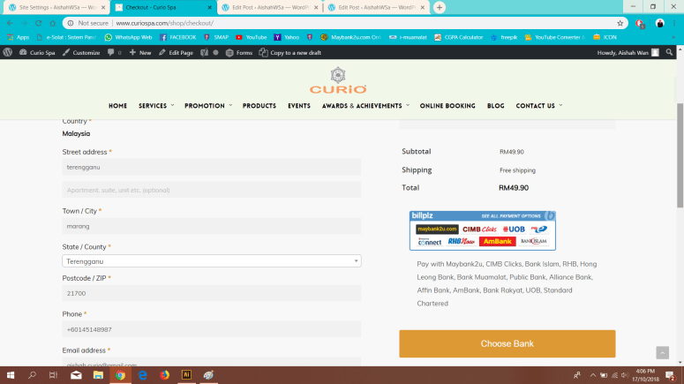The height and width of the screenshot is (384, 684).
Task: Open a new browser tab
Action: pyautogui.click(x=440, y=7)
